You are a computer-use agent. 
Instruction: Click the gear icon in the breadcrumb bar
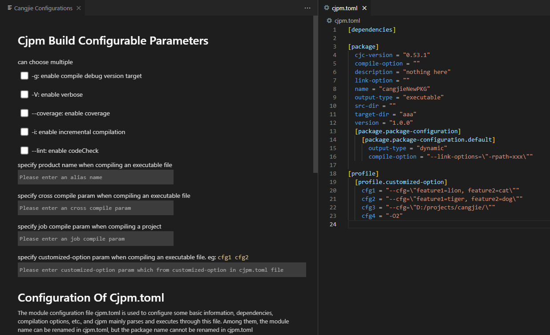point(329,20)
